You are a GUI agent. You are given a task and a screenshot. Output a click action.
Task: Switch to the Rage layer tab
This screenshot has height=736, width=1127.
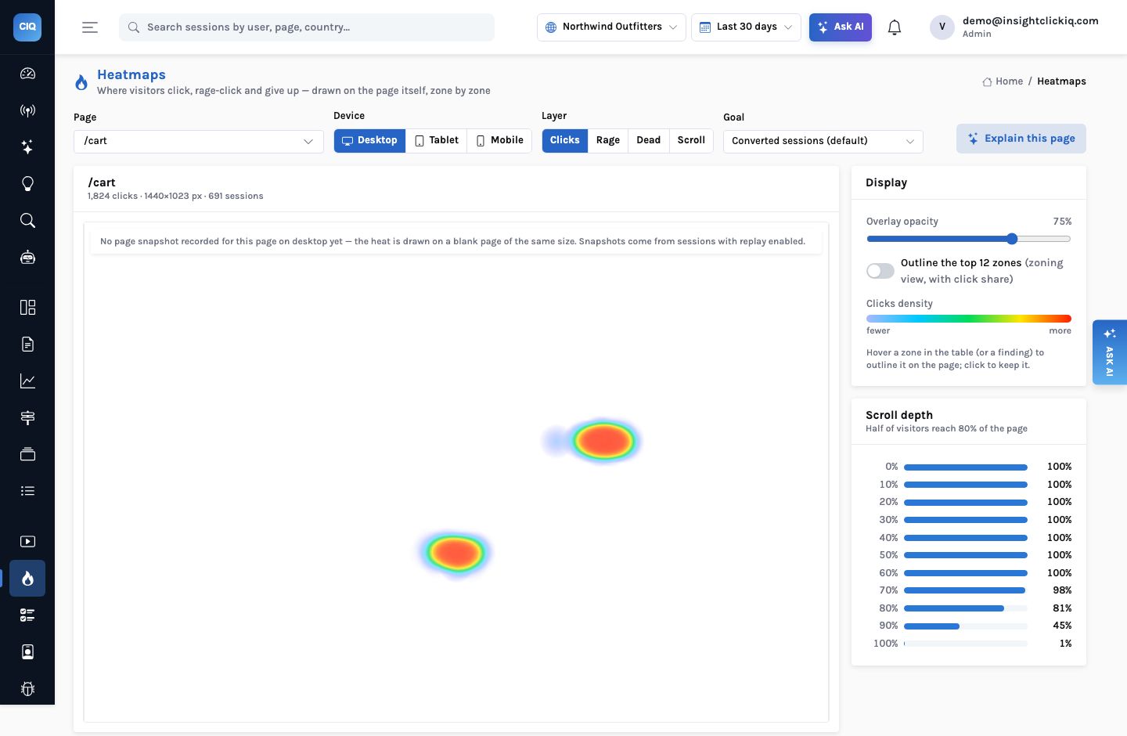608,140
